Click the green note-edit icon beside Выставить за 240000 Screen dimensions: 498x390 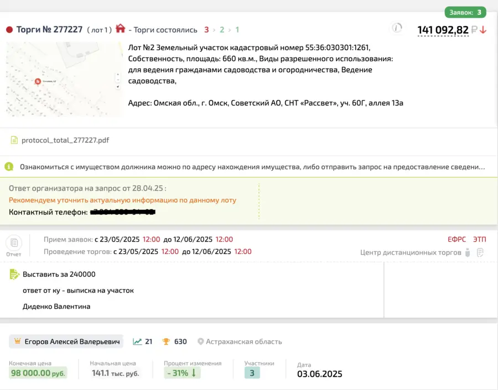point(14,274)
